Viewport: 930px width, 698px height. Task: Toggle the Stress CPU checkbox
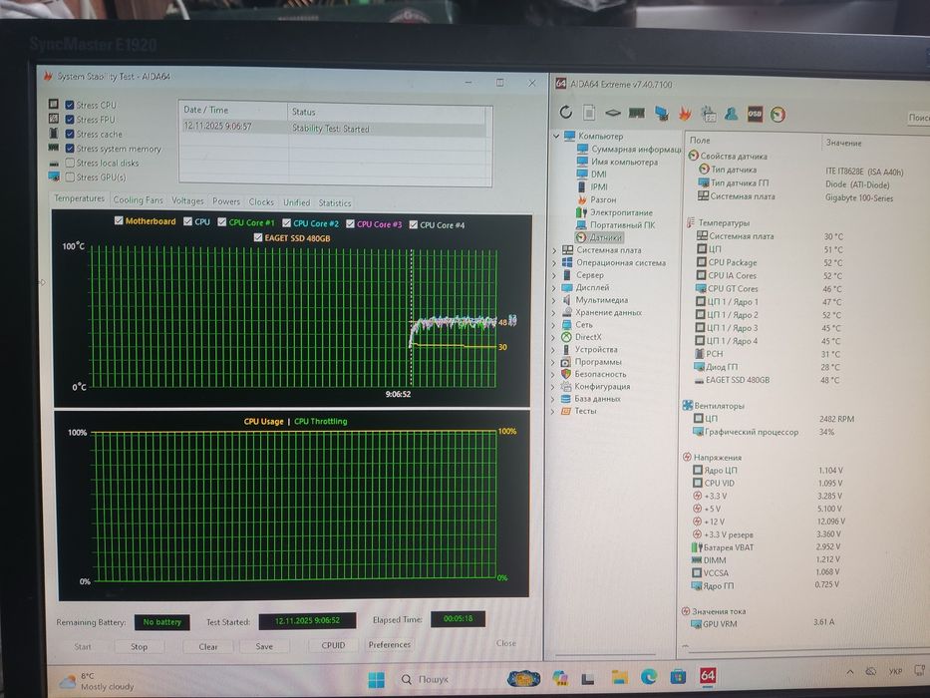coord(70,105)
